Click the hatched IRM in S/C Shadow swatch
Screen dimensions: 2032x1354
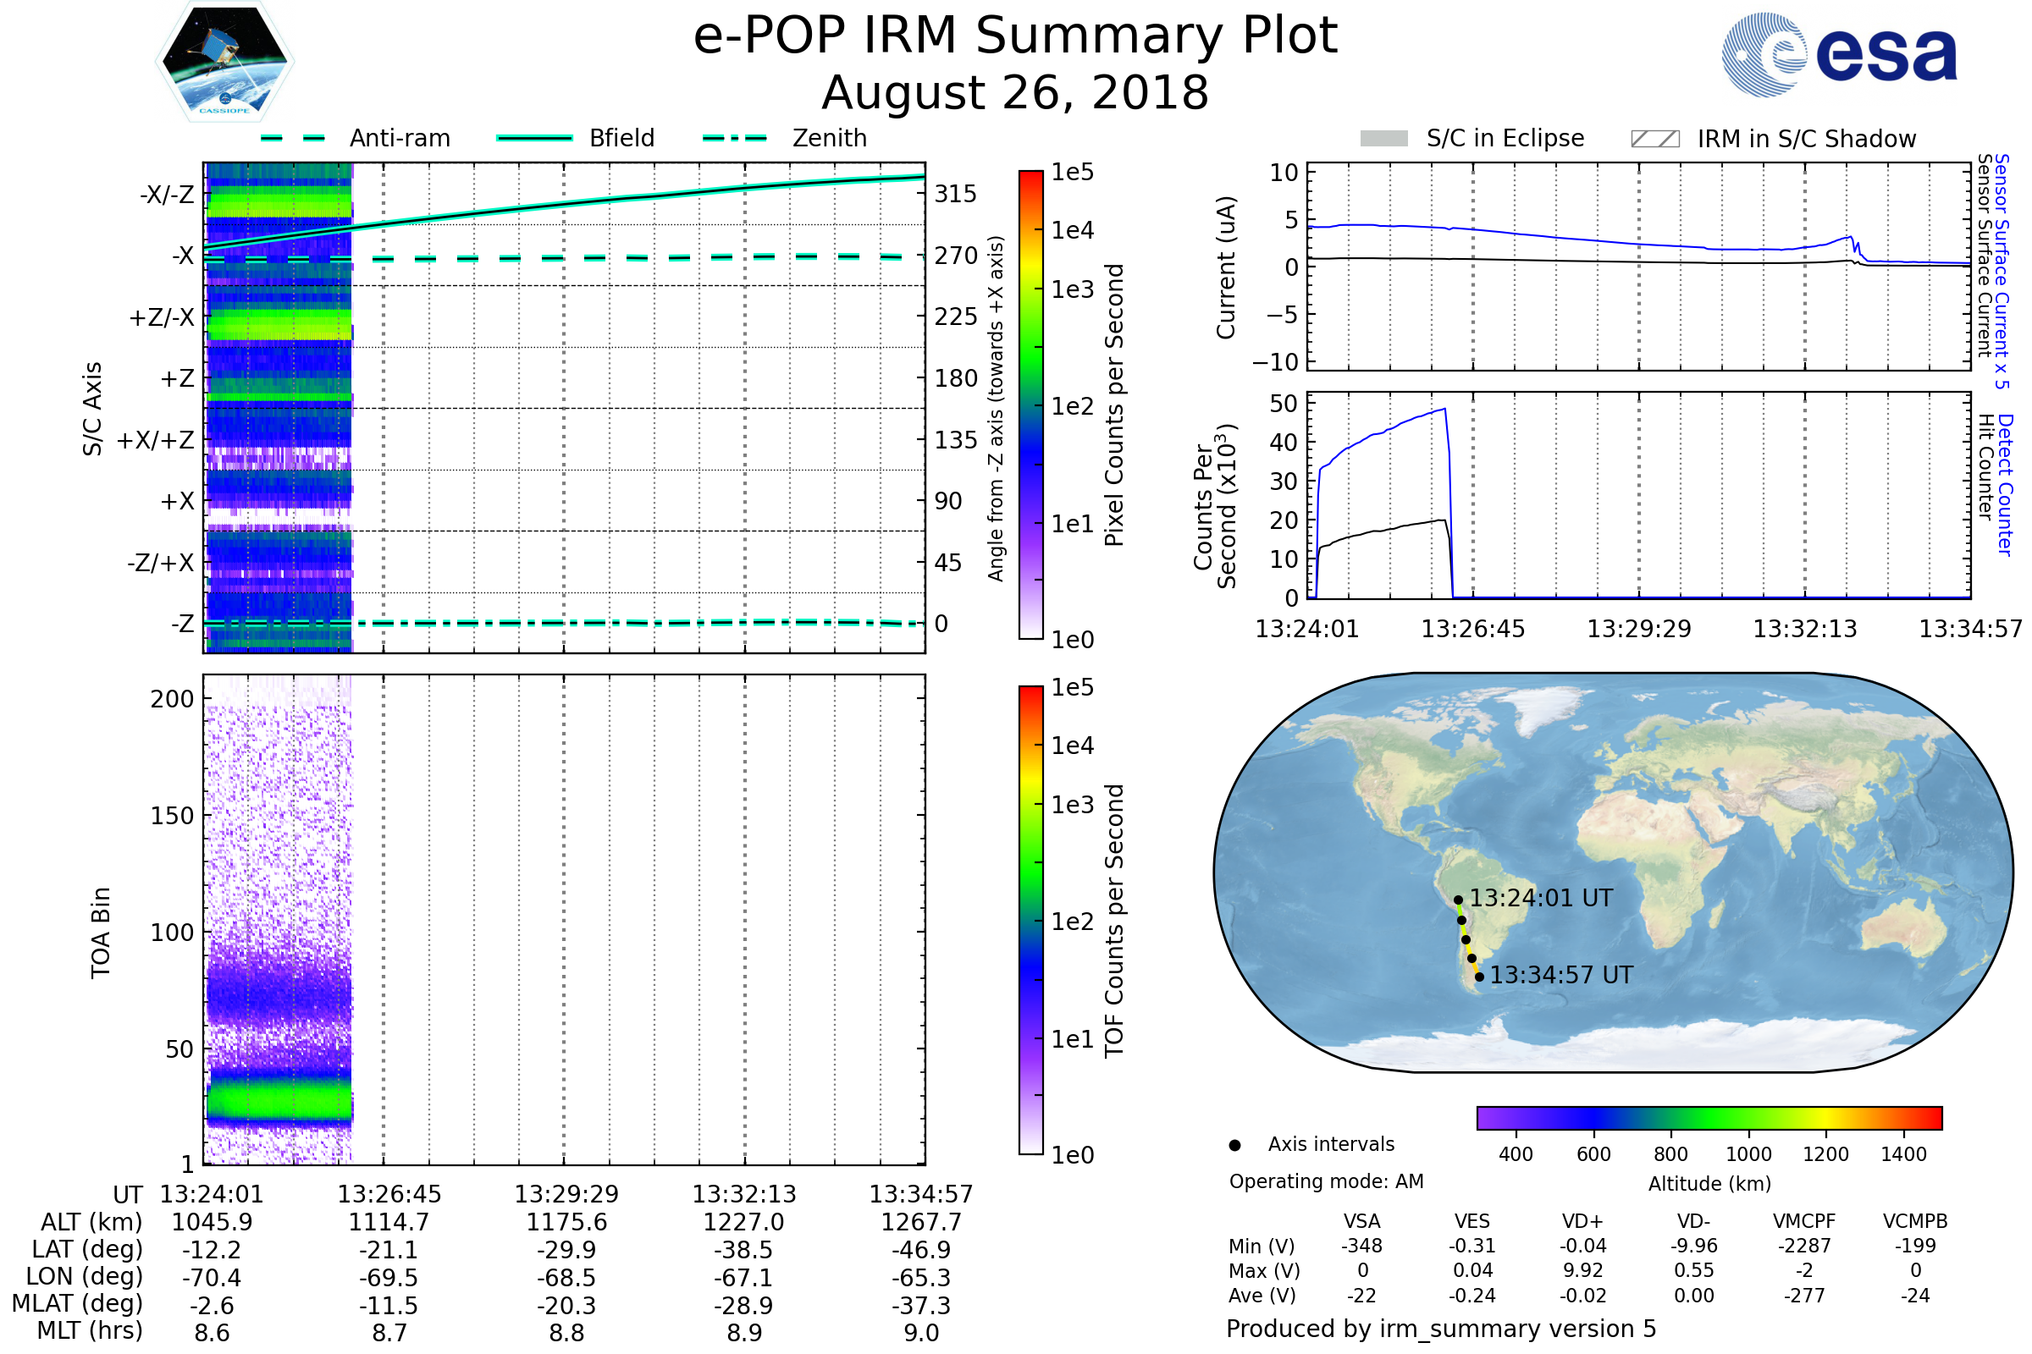tap(1654, 139)
